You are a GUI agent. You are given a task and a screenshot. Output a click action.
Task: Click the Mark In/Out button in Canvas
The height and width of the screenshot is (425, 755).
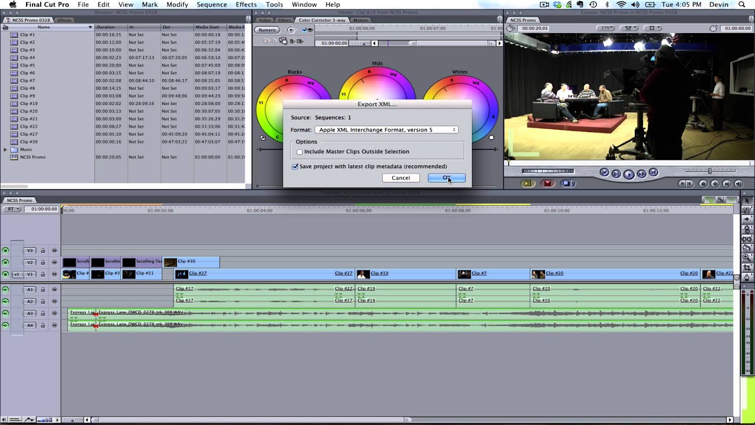coord(686,184)
